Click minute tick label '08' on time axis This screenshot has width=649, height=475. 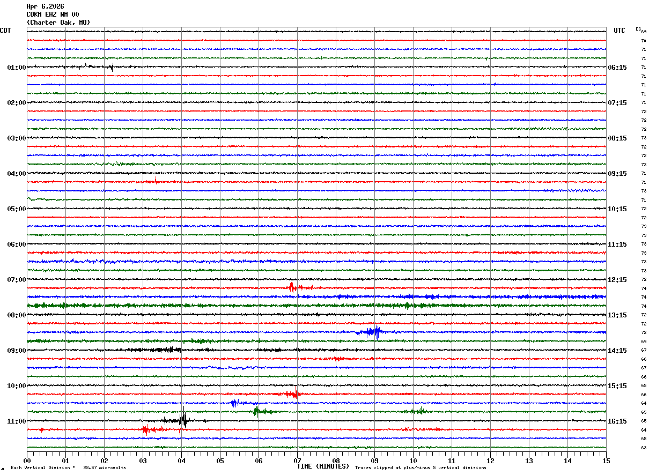[336, 461]
